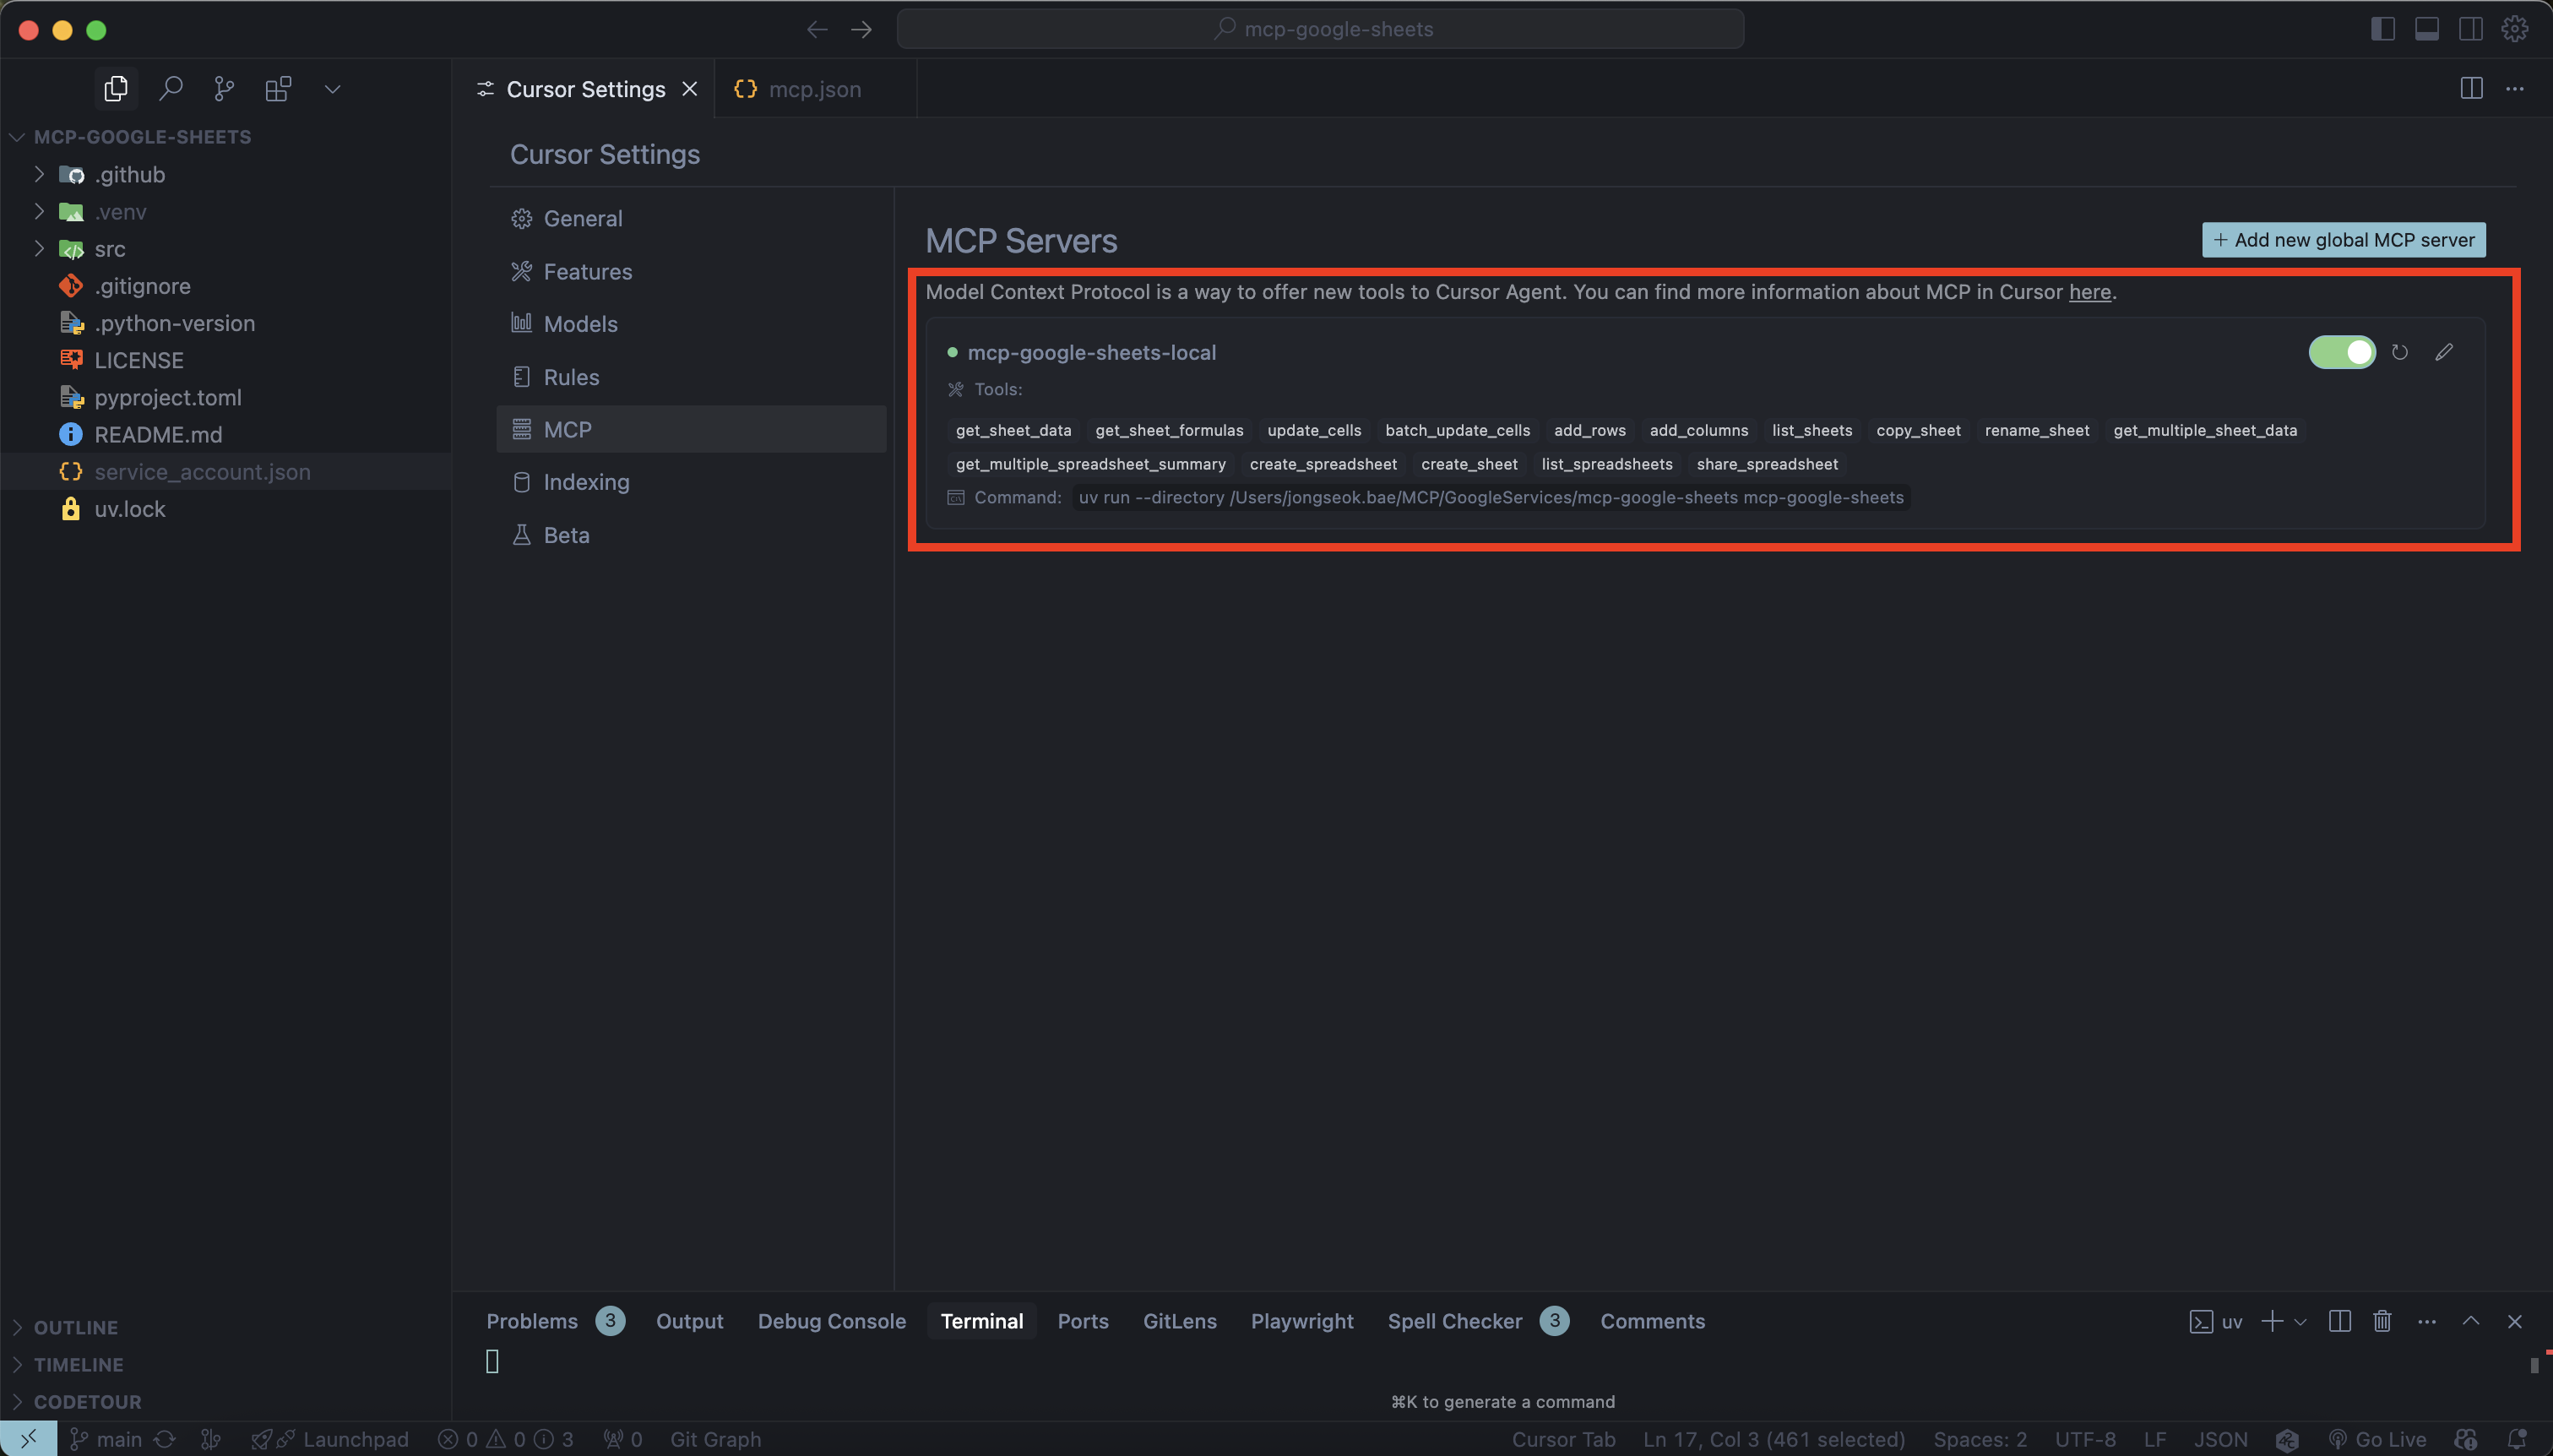Click the share_spreadsheet tool chip
Viewport: 2553px width, 1456px height.
1767,464
